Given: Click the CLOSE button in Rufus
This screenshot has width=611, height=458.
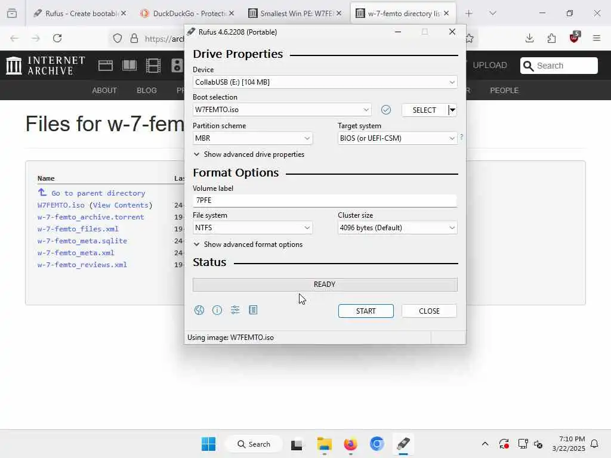Looking at the screenshot, I should tap(429, 311).
